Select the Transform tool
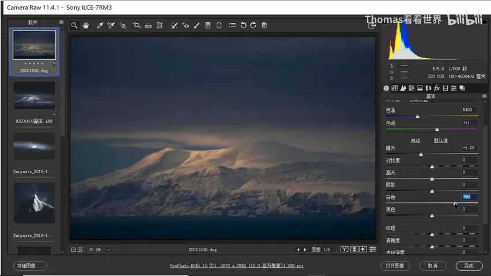The image size is (491, 276). 160,25
